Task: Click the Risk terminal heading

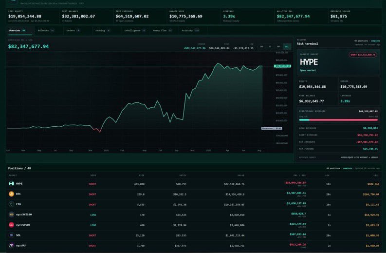Action: 308,44
